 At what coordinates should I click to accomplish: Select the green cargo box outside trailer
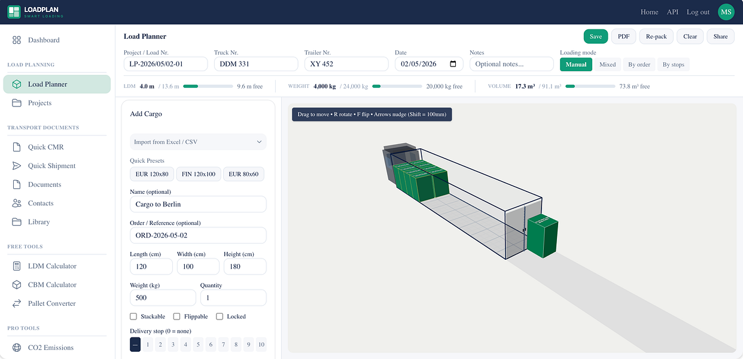tap(542, 236)
